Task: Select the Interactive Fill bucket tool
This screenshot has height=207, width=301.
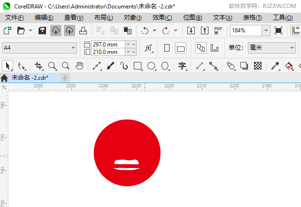Action: [x=289, y=66]
